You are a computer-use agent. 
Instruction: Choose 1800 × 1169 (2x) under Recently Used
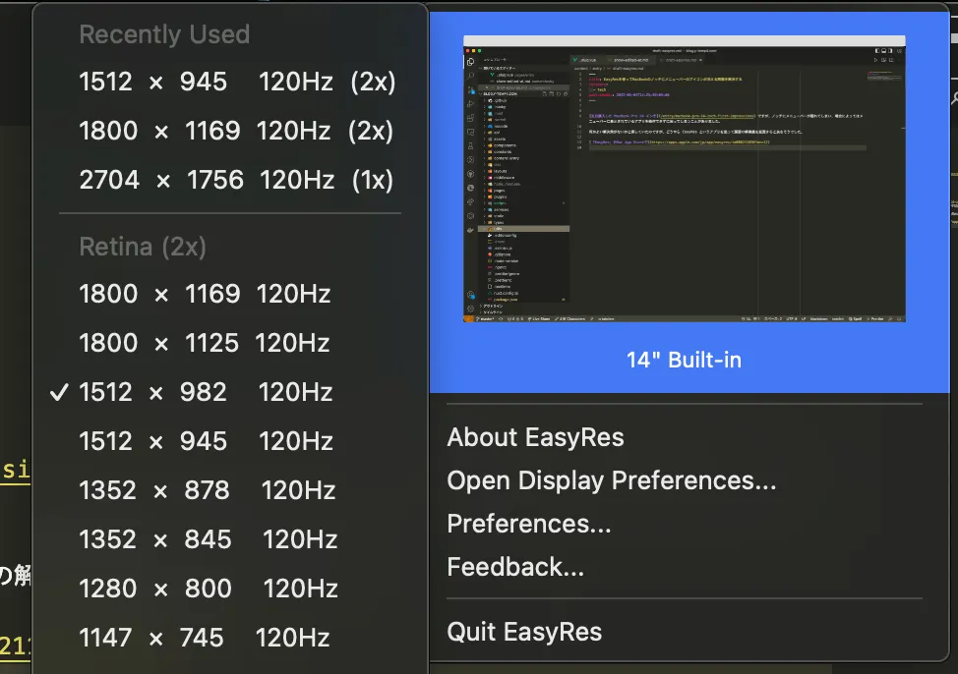tap(236, 131)
